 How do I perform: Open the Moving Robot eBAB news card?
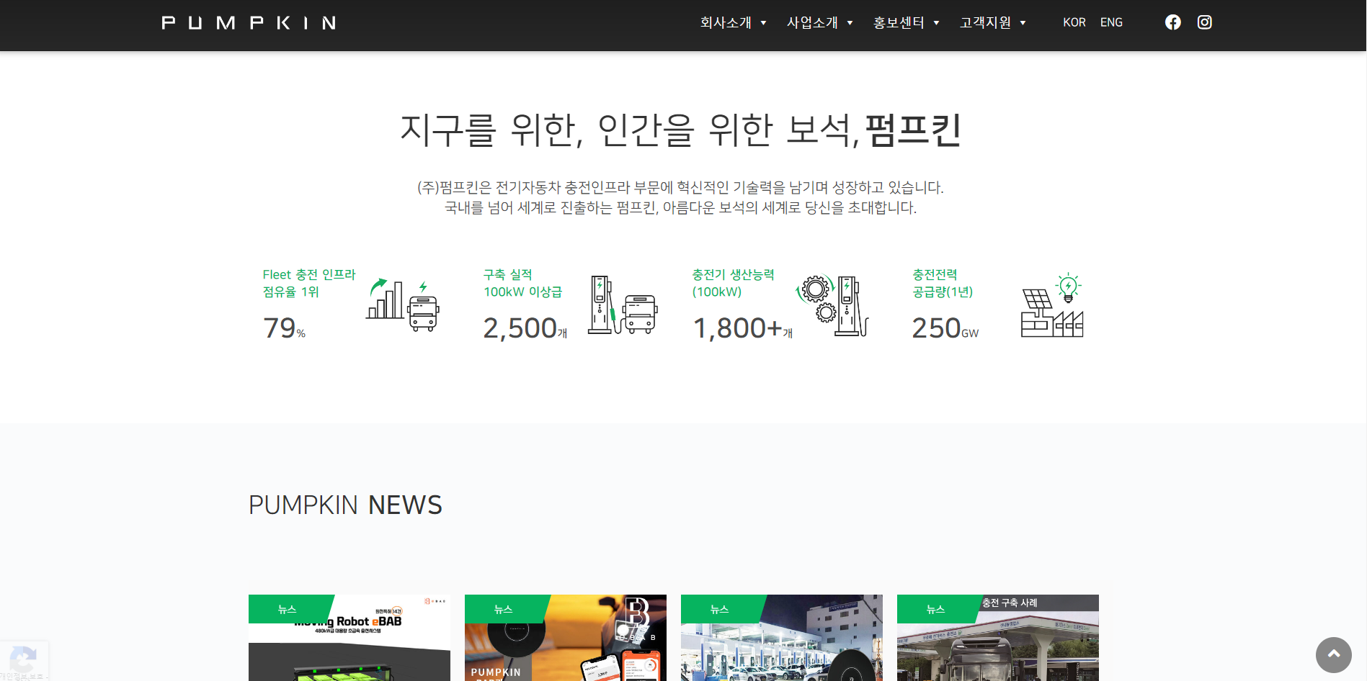tap(349, 648)
